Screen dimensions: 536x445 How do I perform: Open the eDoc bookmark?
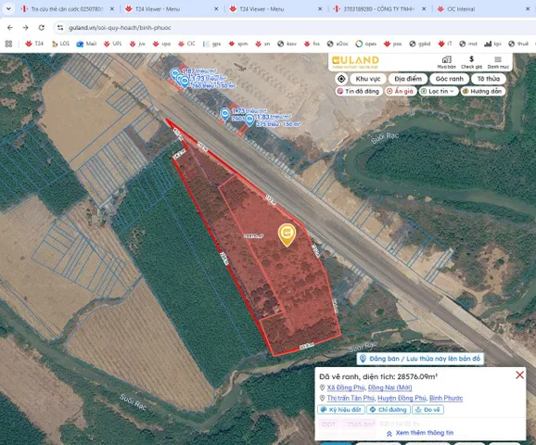(338, 44)
